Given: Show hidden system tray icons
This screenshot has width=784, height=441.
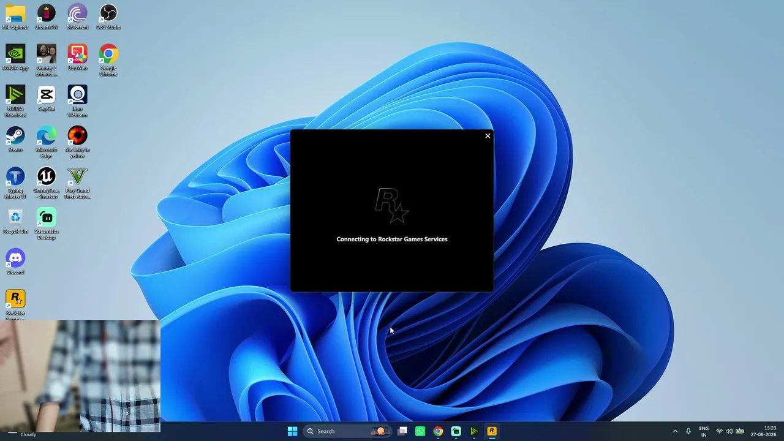Looking at the screenshot, I should (675, 431).
